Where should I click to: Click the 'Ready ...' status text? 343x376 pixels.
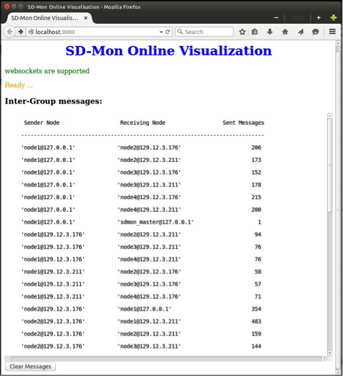pyautogui.click(x=19, y=85)
